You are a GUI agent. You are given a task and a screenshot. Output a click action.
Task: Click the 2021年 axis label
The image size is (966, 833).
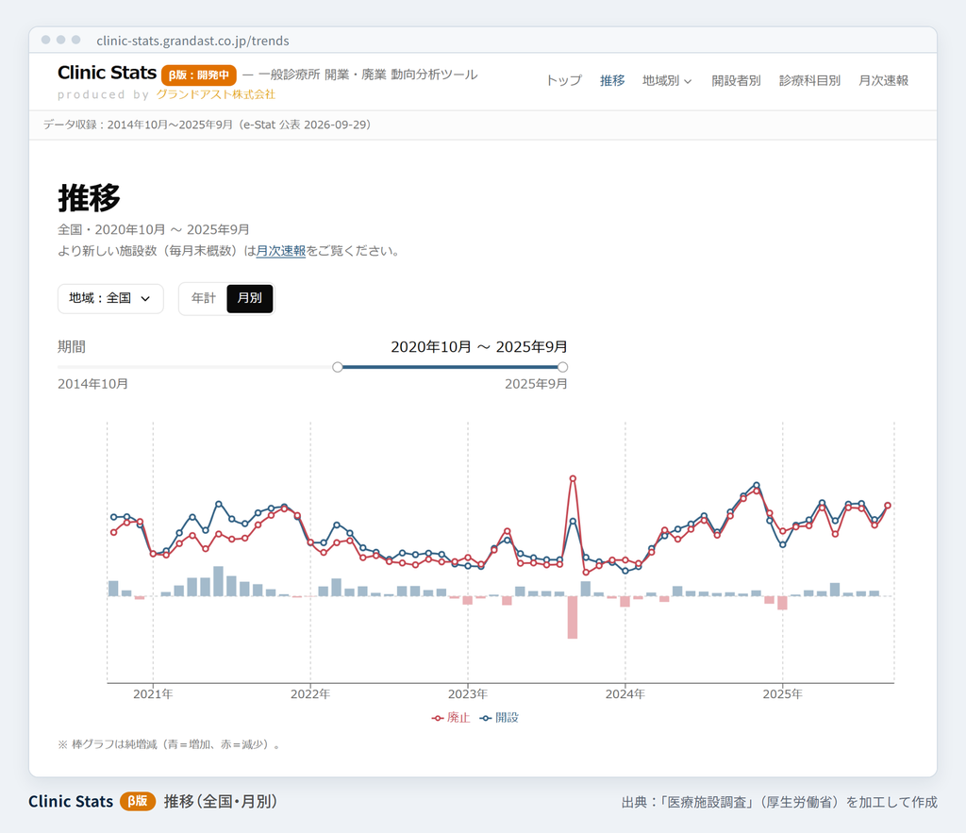pos(153,694)
